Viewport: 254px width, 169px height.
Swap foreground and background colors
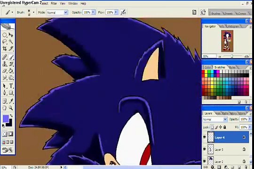[11, 115]
